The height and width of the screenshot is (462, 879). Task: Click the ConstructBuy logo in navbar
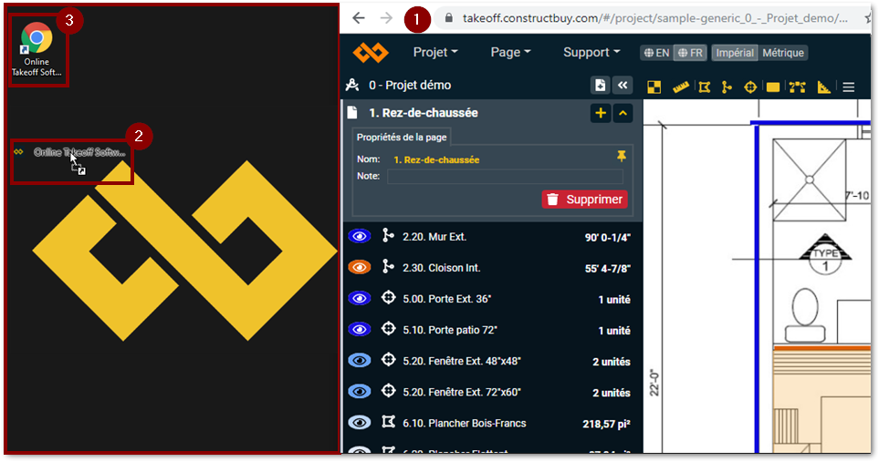coord(371,53)
